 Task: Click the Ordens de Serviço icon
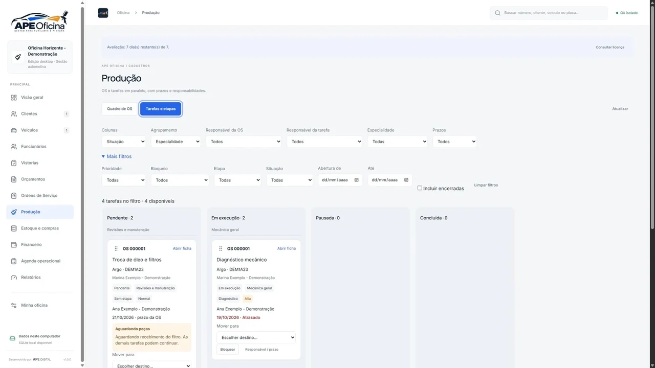(x=14, y=196)
